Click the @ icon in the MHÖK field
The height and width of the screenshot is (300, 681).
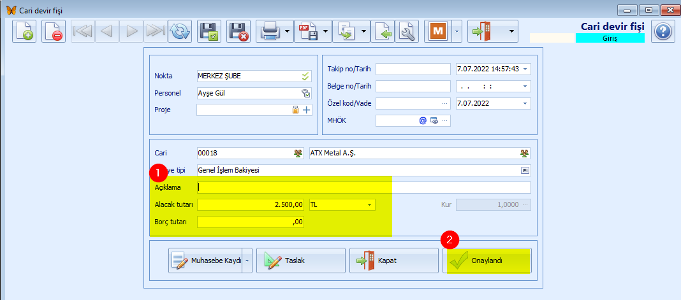423,121
